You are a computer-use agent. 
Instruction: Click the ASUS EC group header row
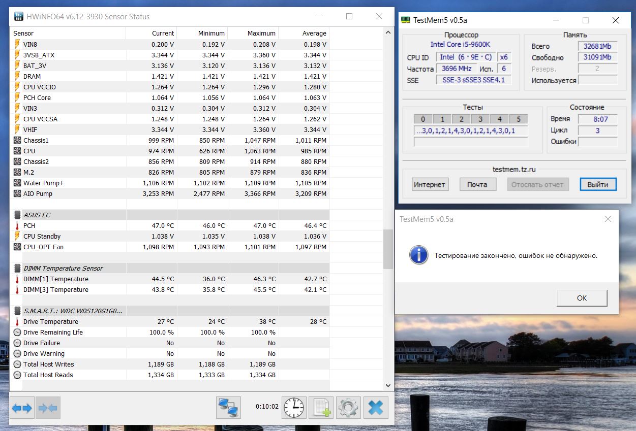(x=170, y=215)
